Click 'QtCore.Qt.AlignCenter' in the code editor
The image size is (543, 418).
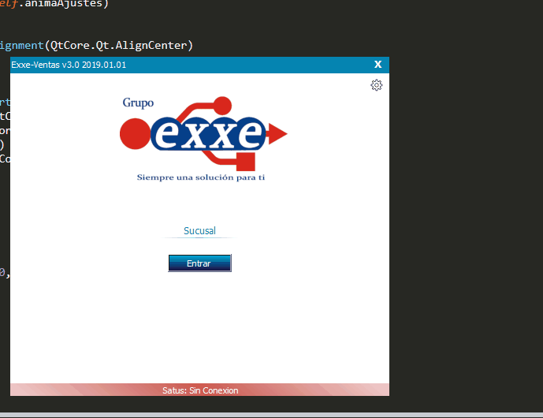(119, 46)
